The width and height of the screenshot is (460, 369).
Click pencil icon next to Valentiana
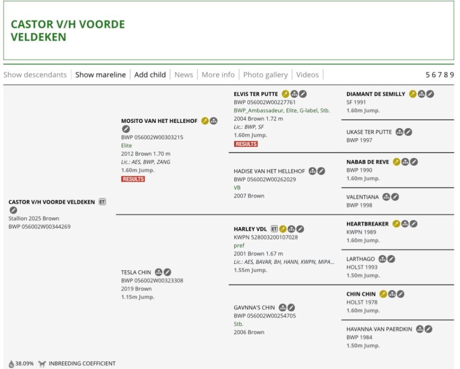395,197
